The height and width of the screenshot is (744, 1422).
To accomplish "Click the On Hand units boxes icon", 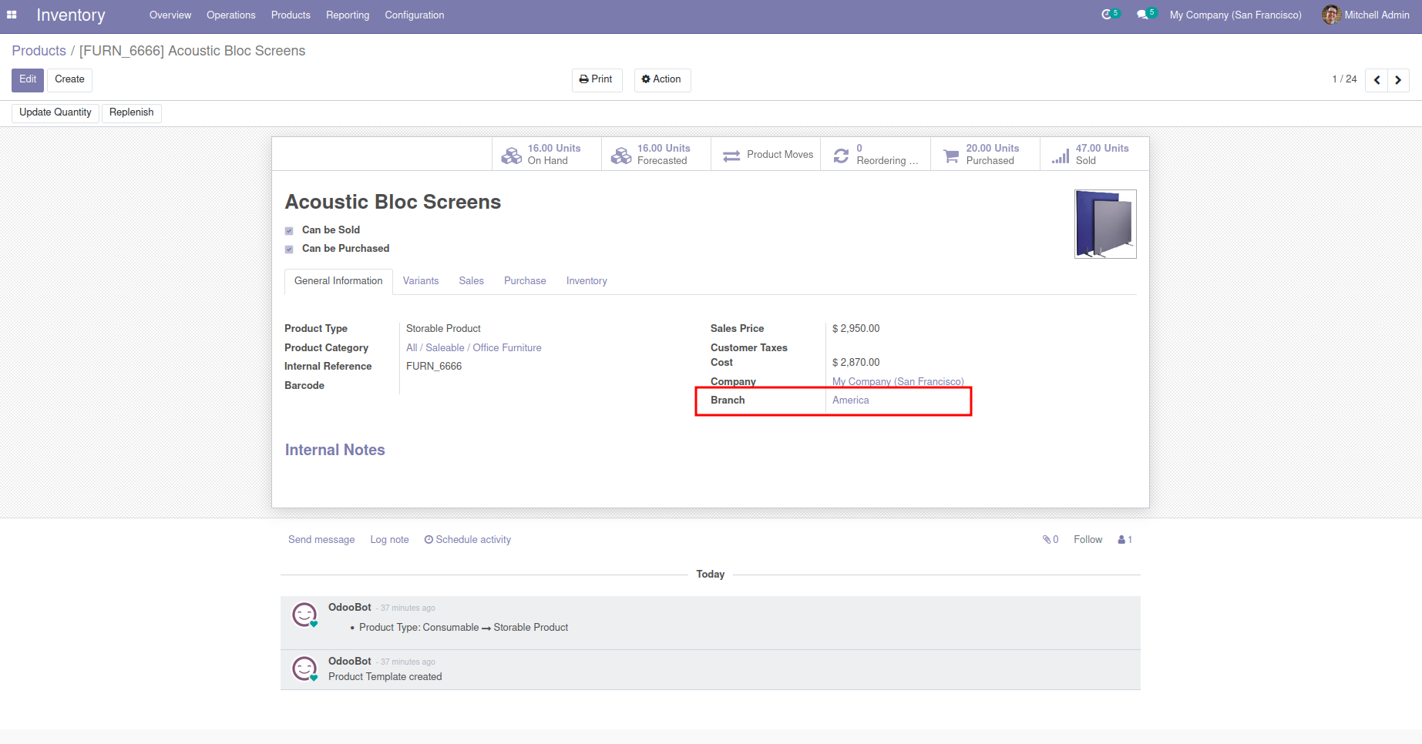I will tap(511, 155).
